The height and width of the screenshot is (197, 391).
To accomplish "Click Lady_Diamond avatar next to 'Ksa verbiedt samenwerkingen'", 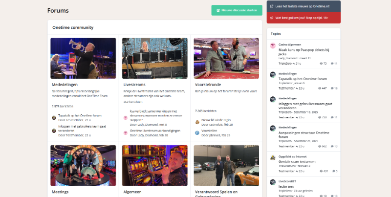I will tap(126, 118).
